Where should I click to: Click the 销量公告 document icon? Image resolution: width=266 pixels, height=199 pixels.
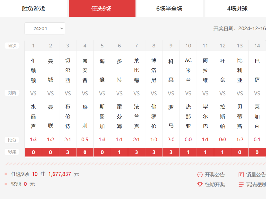[x=241, y=175]
